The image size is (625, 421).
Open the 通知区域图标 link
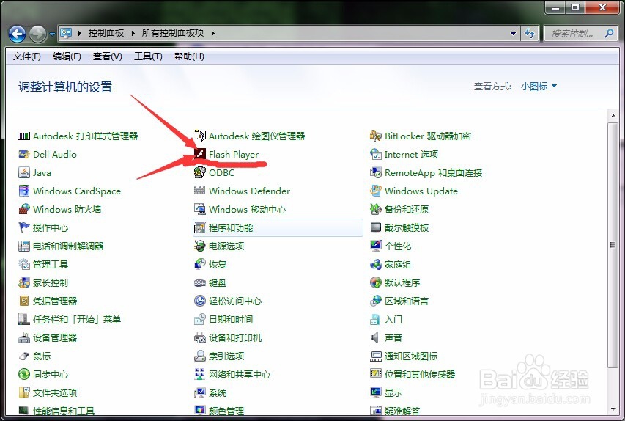coord(411,356)
